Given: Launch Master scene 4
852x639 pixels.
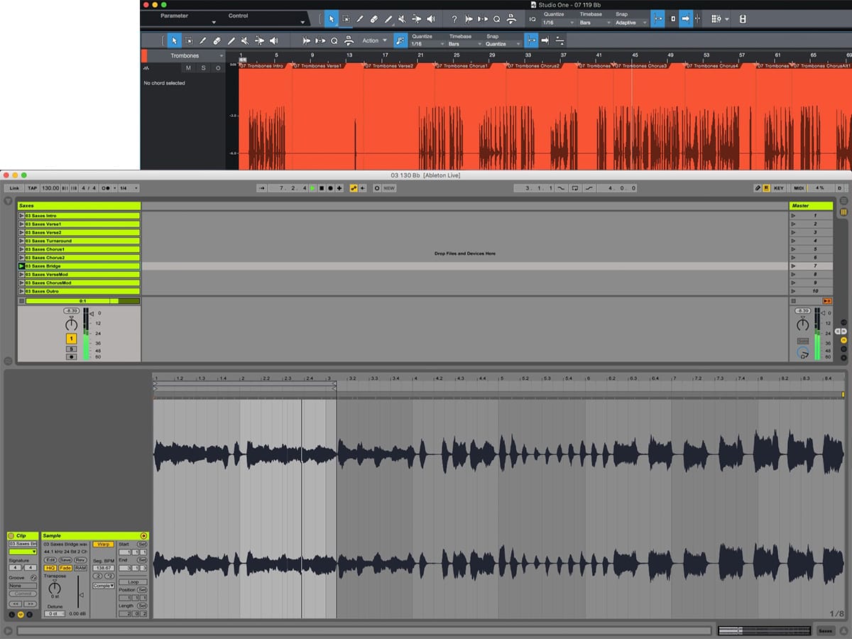Looking at the screenshot, I should pos(793,241).
